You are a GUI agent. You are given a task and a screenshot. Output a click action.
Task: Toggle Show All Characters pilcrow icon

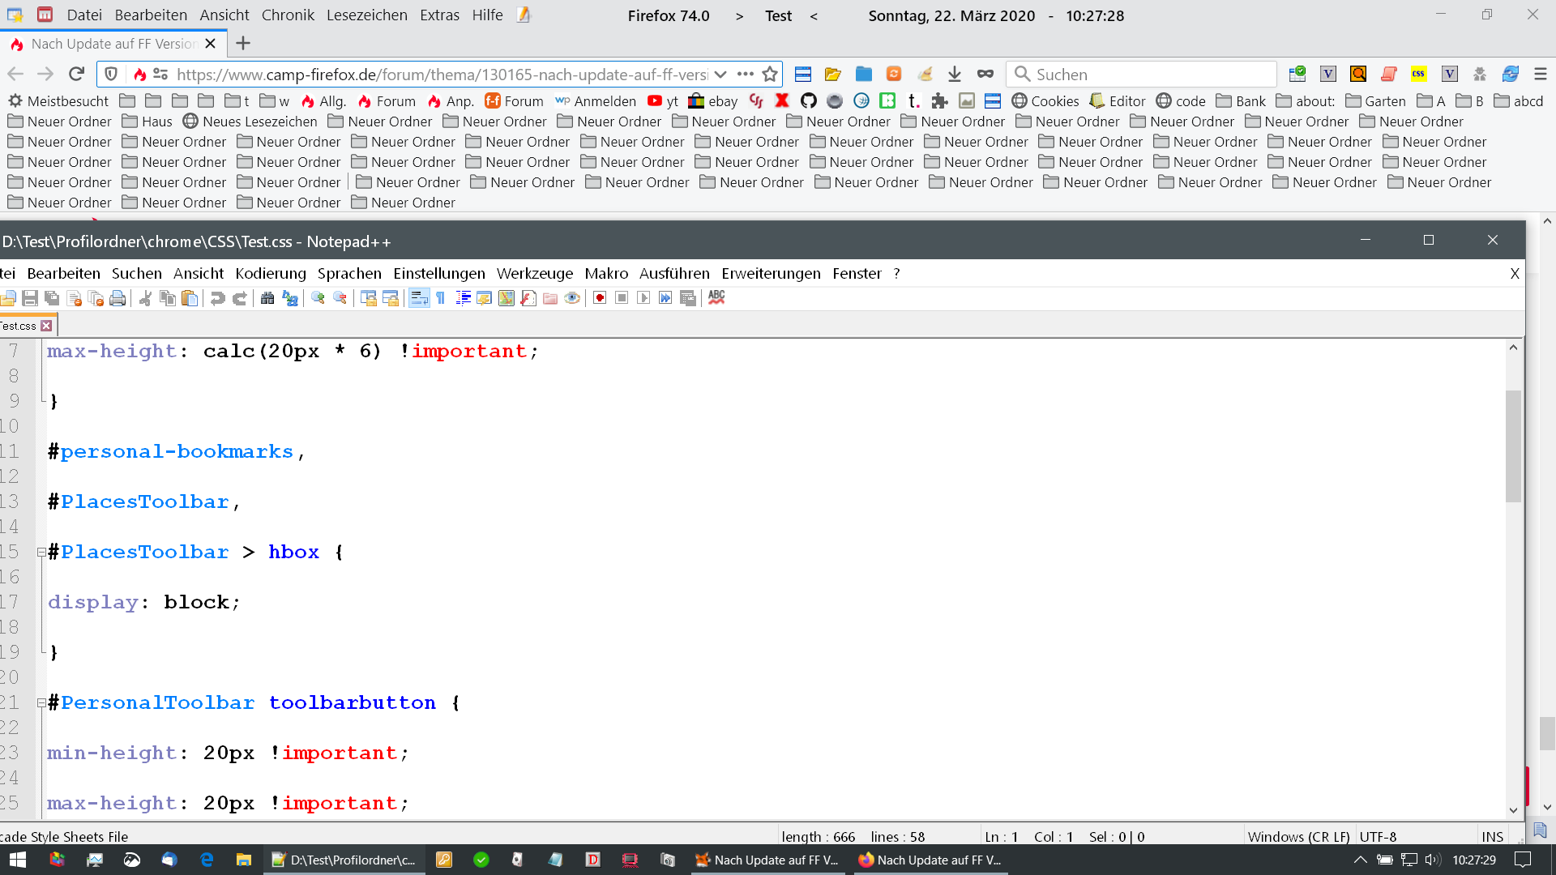pos(441,298)
